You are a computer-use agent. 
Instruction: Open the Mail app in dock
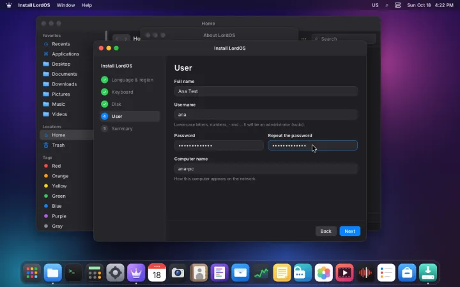pyautogui.click(x=240, y=273)
